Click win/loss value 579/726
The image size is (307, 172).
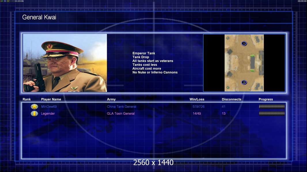(x=198, y=107)
